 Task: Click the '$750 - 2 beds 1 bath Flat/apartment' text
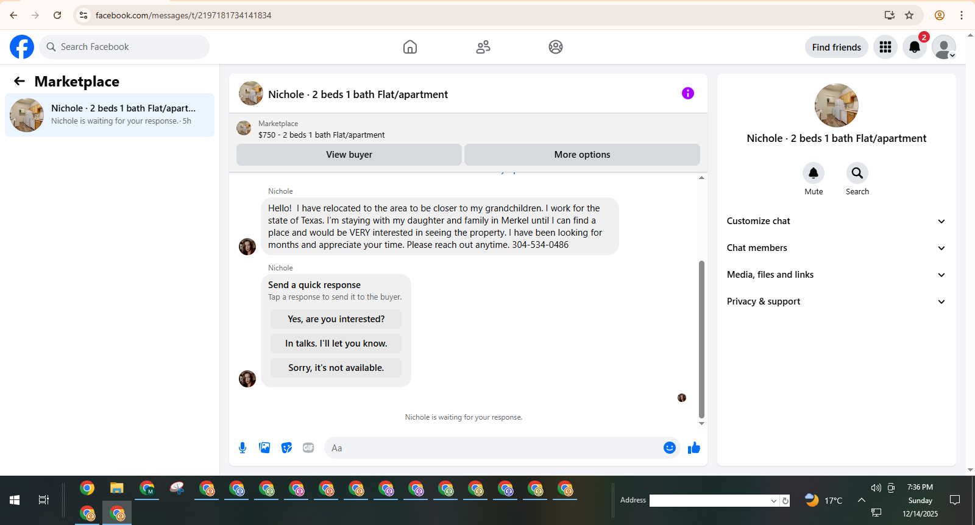click(321, 135)
